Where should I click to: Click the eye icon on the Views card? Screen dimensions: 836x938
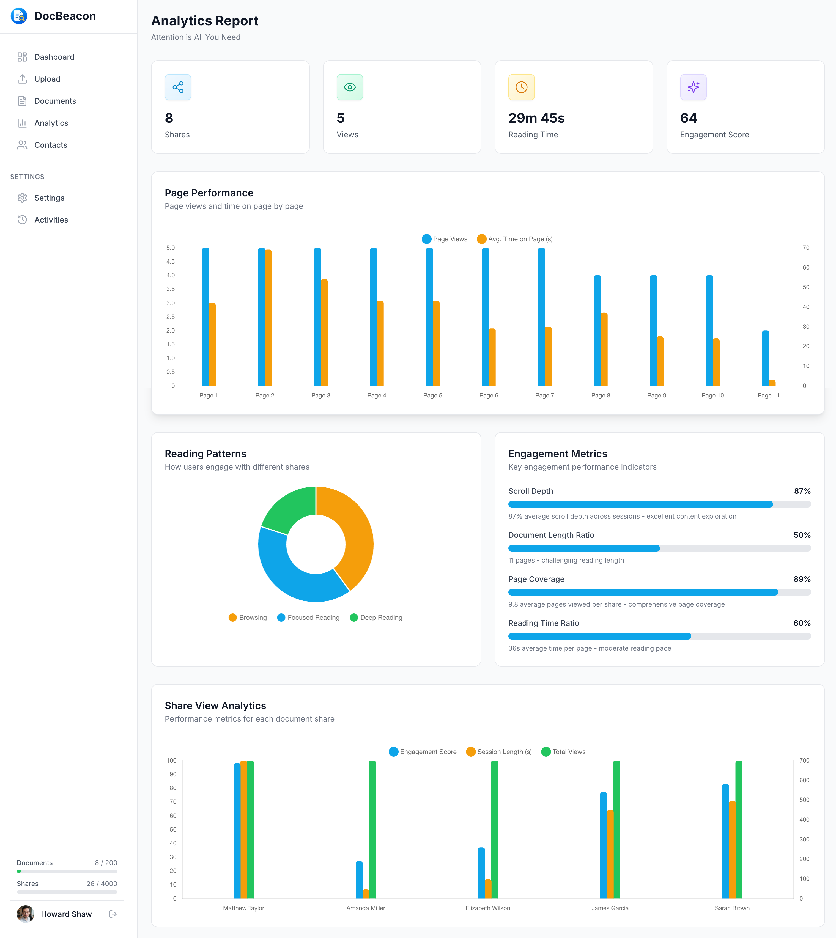click(x=350, y=87)
